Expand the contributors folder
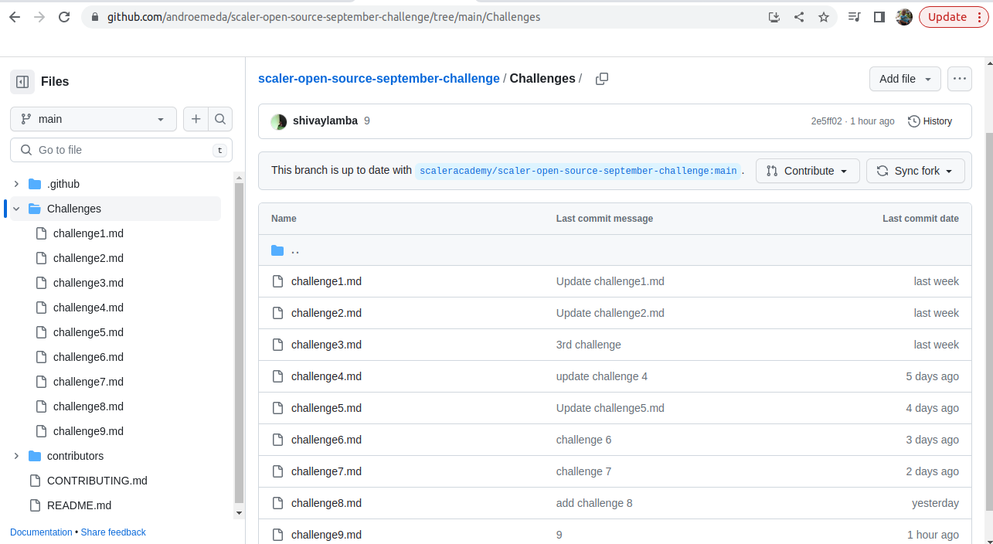Image resolution: width=993 pixels, height=544 pixels. point(15,455)
